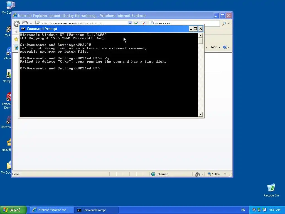Image resolution: width=285 pixels, height=214 pixels.
Task: Click the 'Failed to delete' error line
Action: click(x=93, y=62)
